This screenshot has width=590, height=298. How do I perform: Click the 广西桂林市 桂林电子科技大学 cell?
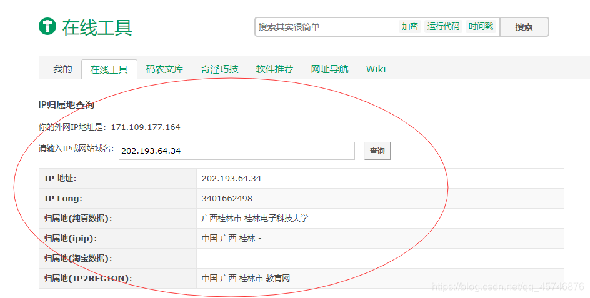point(380,218)
